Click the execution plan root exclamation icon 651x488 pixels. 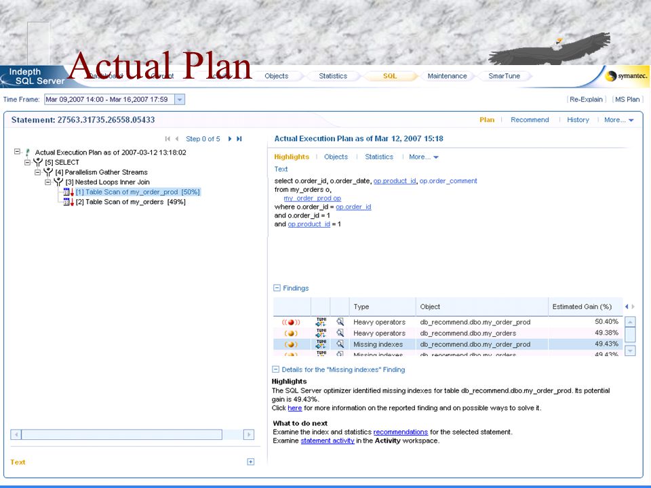pos(27,152)
